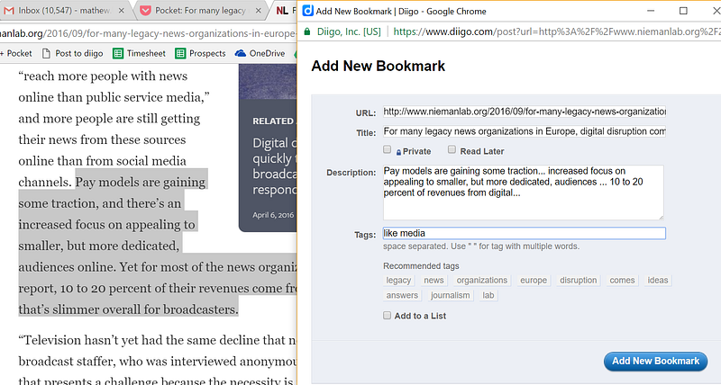Add the recommended tag organizations
Image resolution: width=721 pixels, height=385 pixels.
[482, 281]
